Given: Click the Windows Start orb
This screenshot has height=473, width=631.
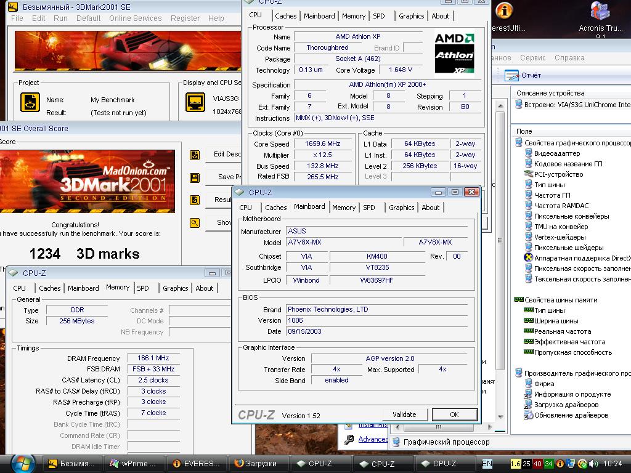Looking at the screenshot, I should click(23, 463).
